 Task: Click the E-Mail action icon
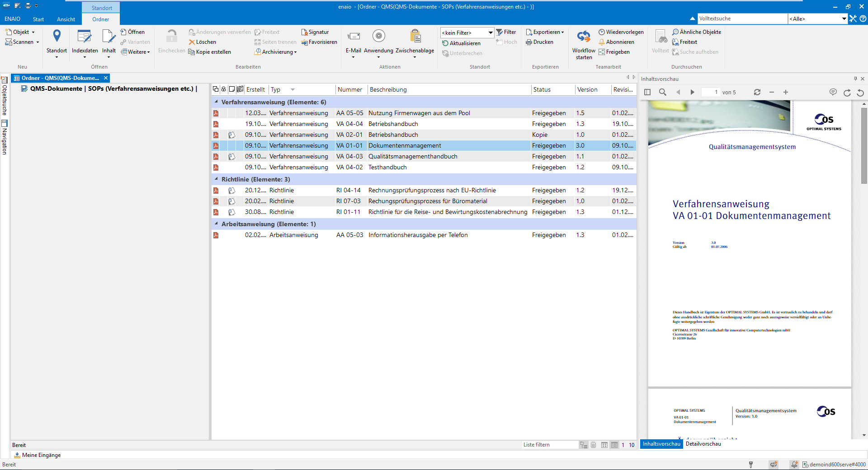pyautogui.click(x=353, y=36)
